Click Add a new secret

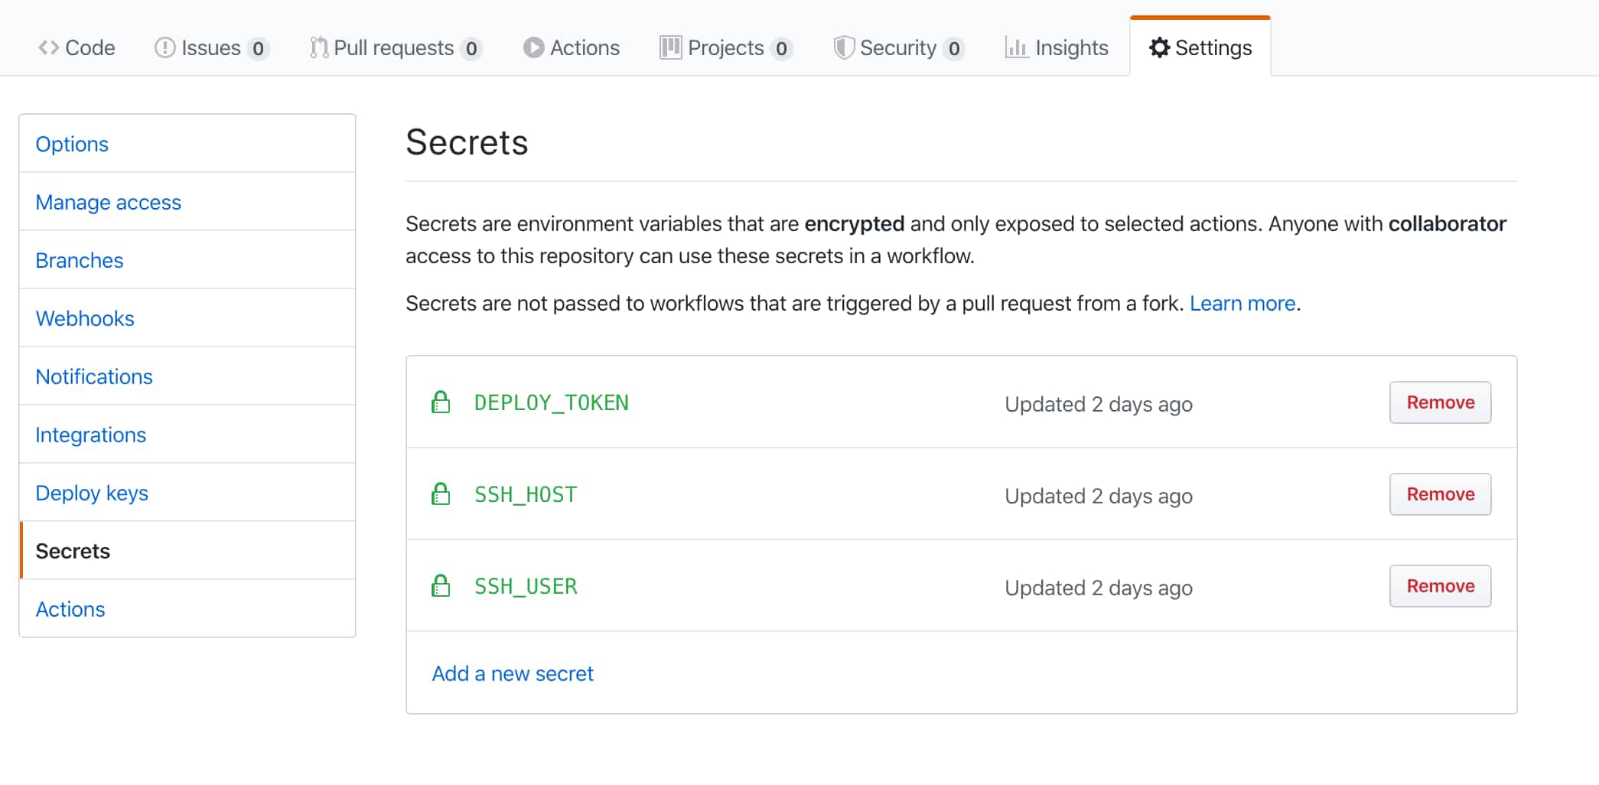[512, 673]
